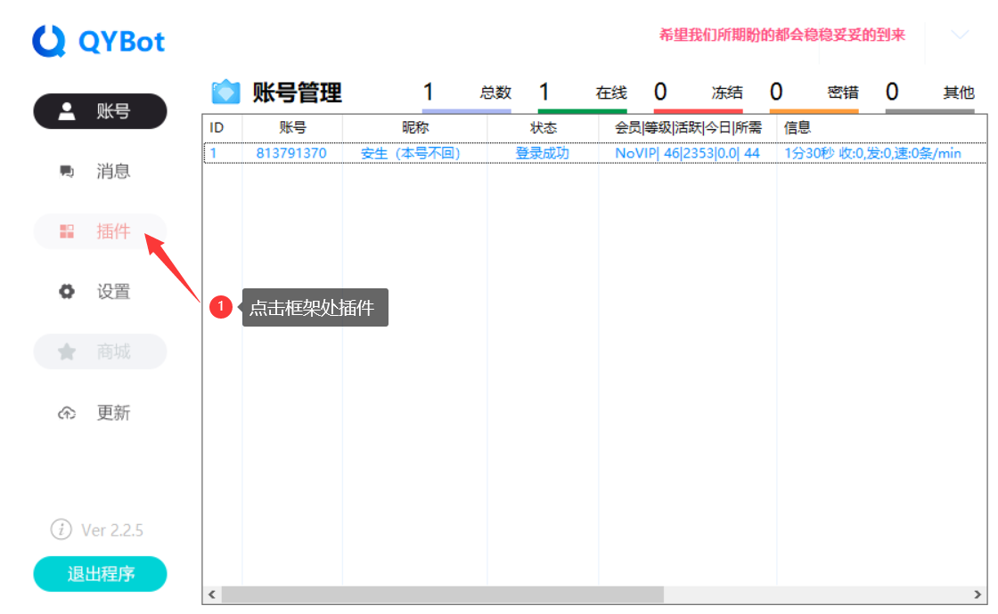
Task: Click the QYBot logo icon
Action: [x=49, y=41]
